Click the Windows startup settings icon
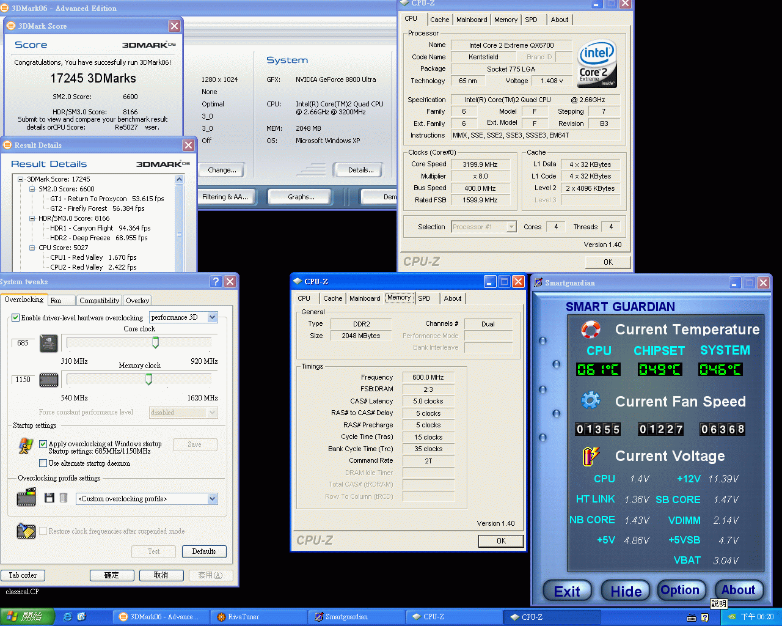 [26, 446]
